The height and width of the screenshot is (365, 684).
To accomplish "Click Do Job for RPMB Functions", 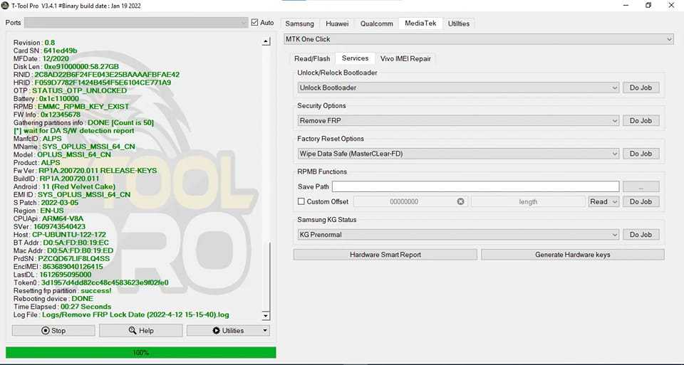I will pyautogui.click(x=641, y=201).
